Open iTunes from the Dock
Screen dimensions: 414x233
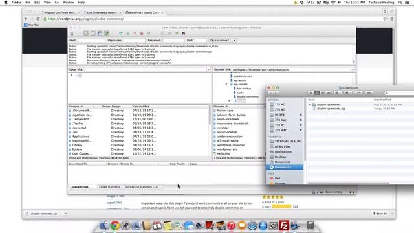(231, 226)
